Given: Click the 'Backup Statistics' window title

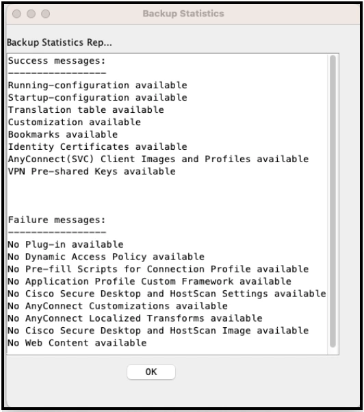Looking at the screenshot, I should pyautogui.click(x=183, y=14).
